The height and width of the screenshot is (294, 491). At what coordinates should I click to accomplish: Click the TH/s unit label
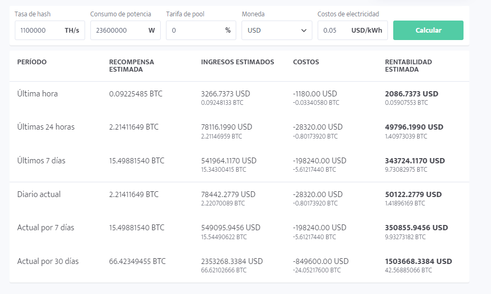coord(72,31)
